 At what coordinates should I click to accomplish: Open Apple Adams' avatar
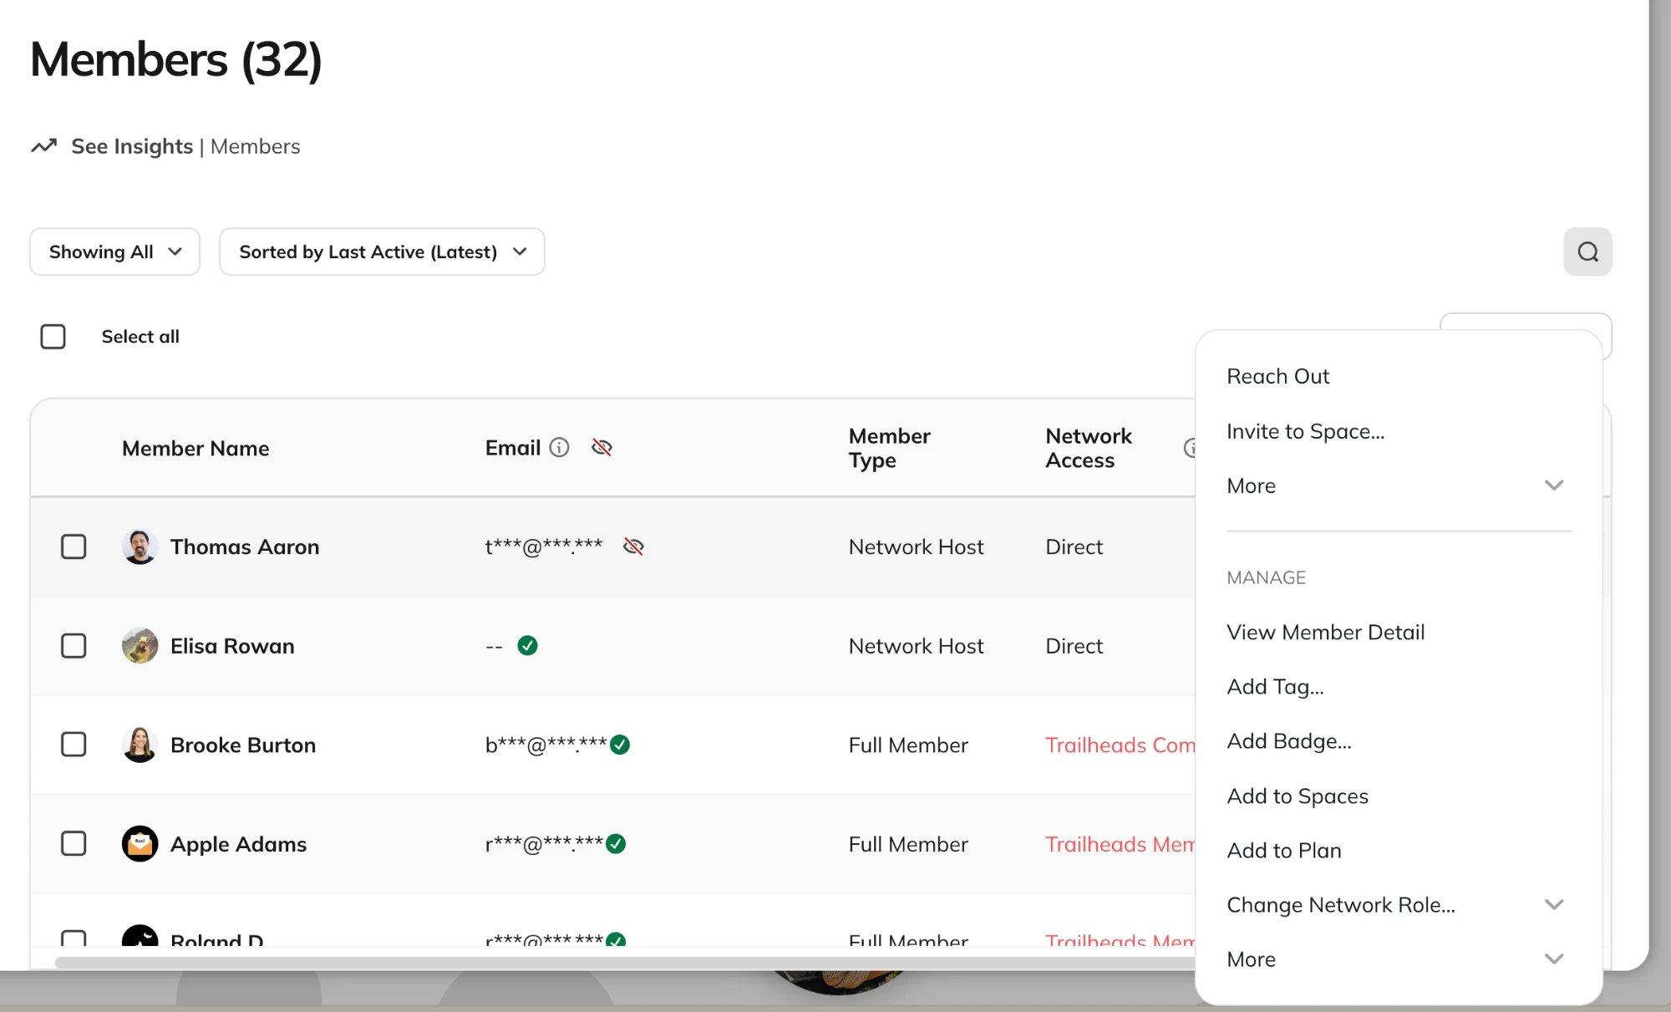click(140, 844)
